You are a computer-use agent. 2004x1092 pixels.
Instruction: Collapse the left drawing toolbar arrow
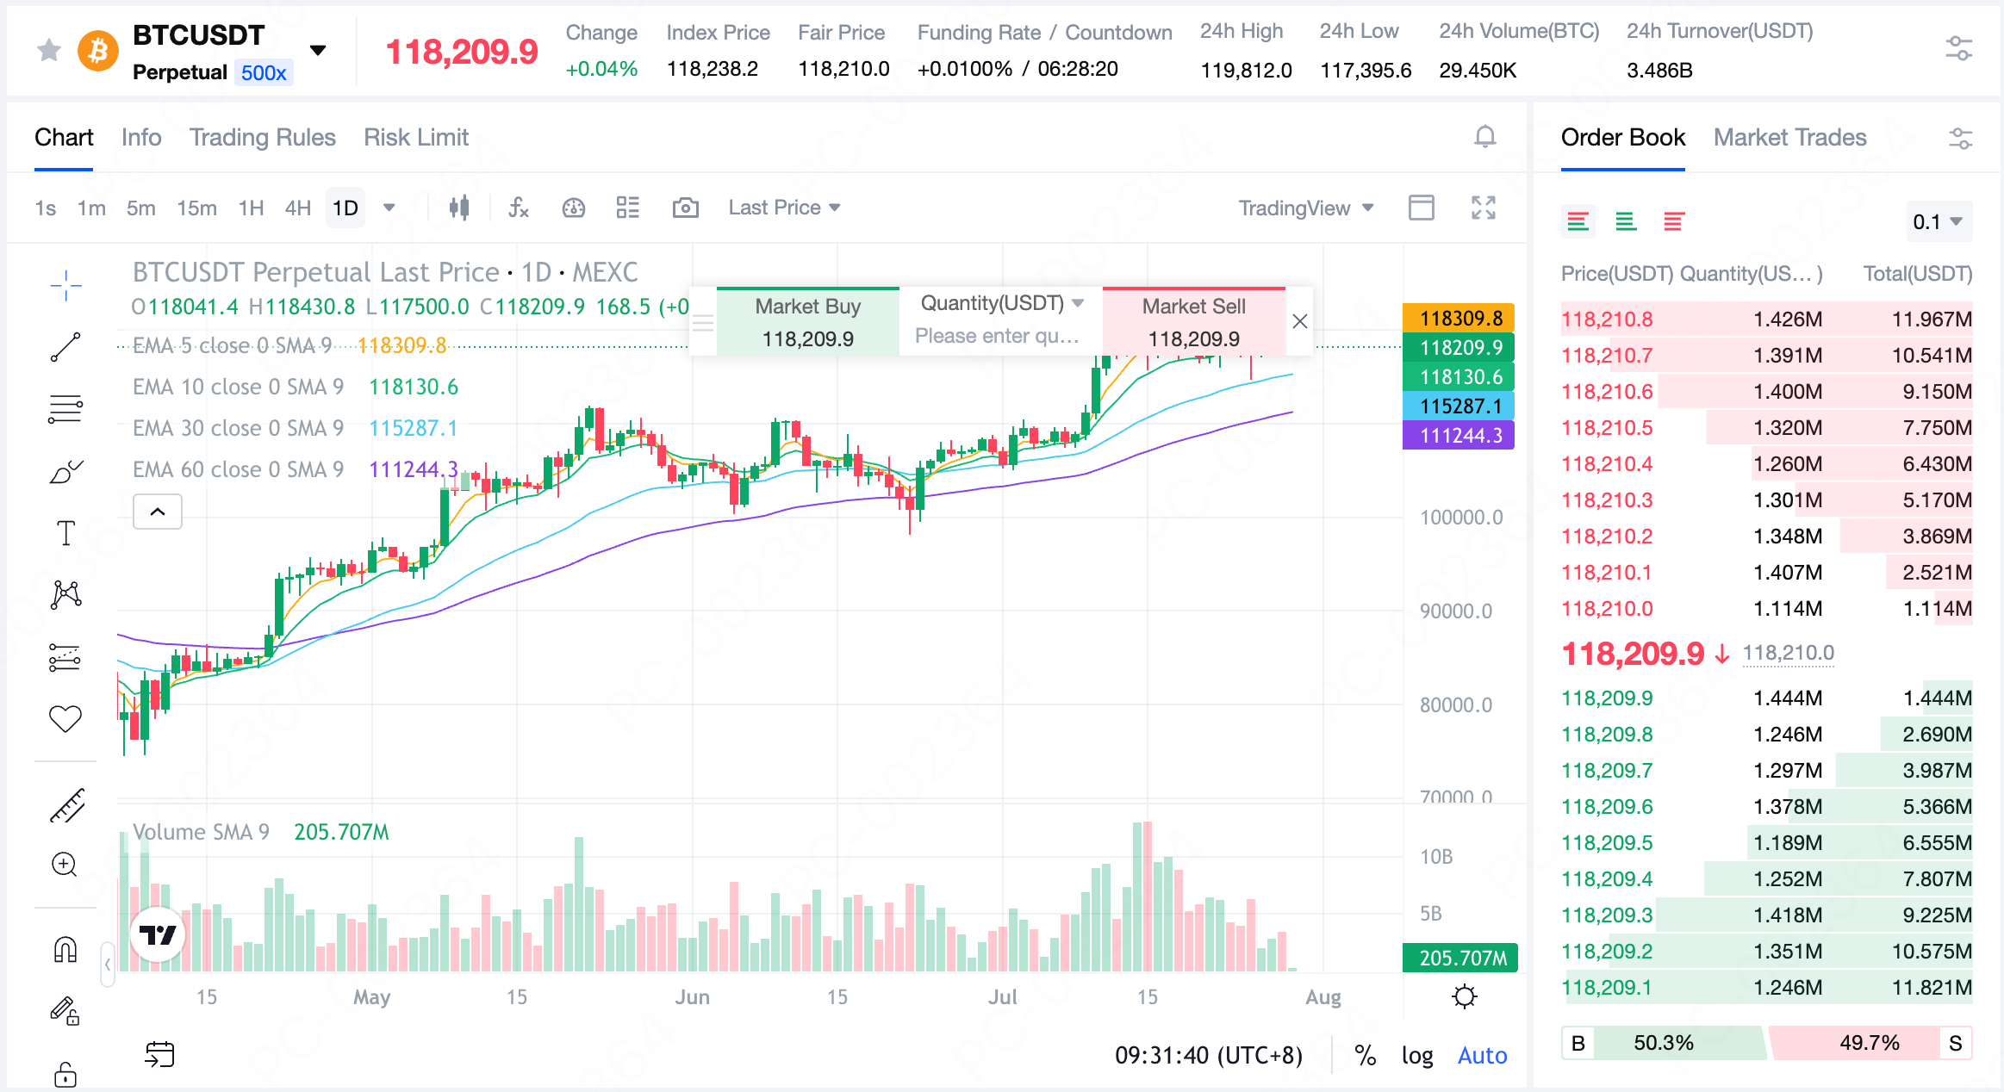point(107,964)
